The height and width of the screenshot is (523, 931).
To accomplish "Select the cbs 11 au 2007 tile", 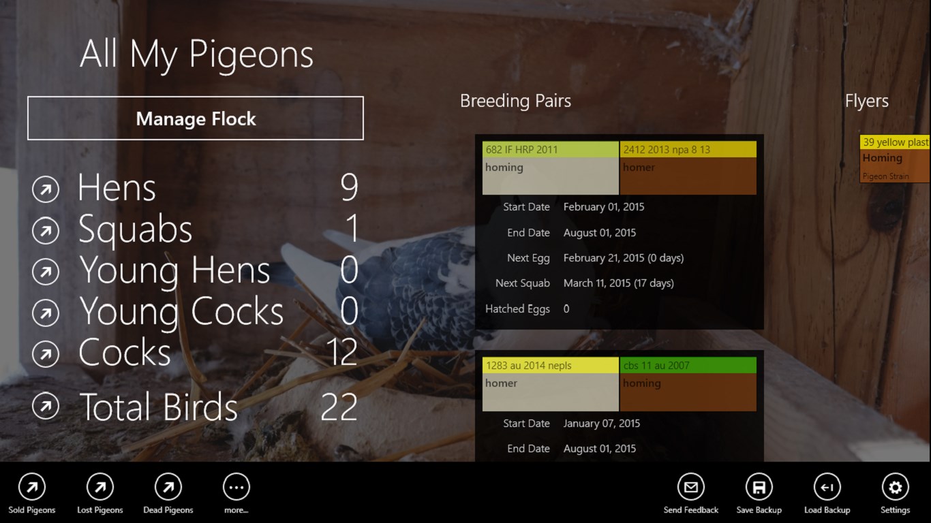I will tap(688, 384).
